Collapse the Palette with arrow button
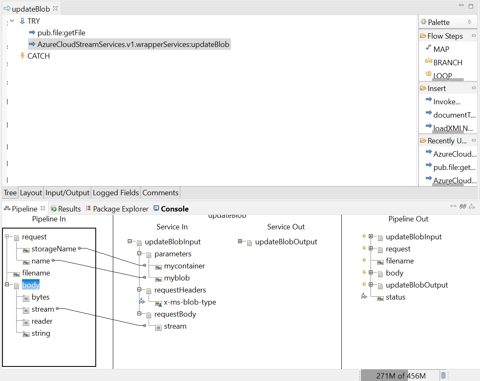480x381 pixels. pos(470,22)
